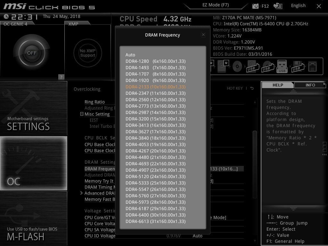This screenshot has height=246, width=328.
Task: Open the HOT KEY list
Action: 235,88
